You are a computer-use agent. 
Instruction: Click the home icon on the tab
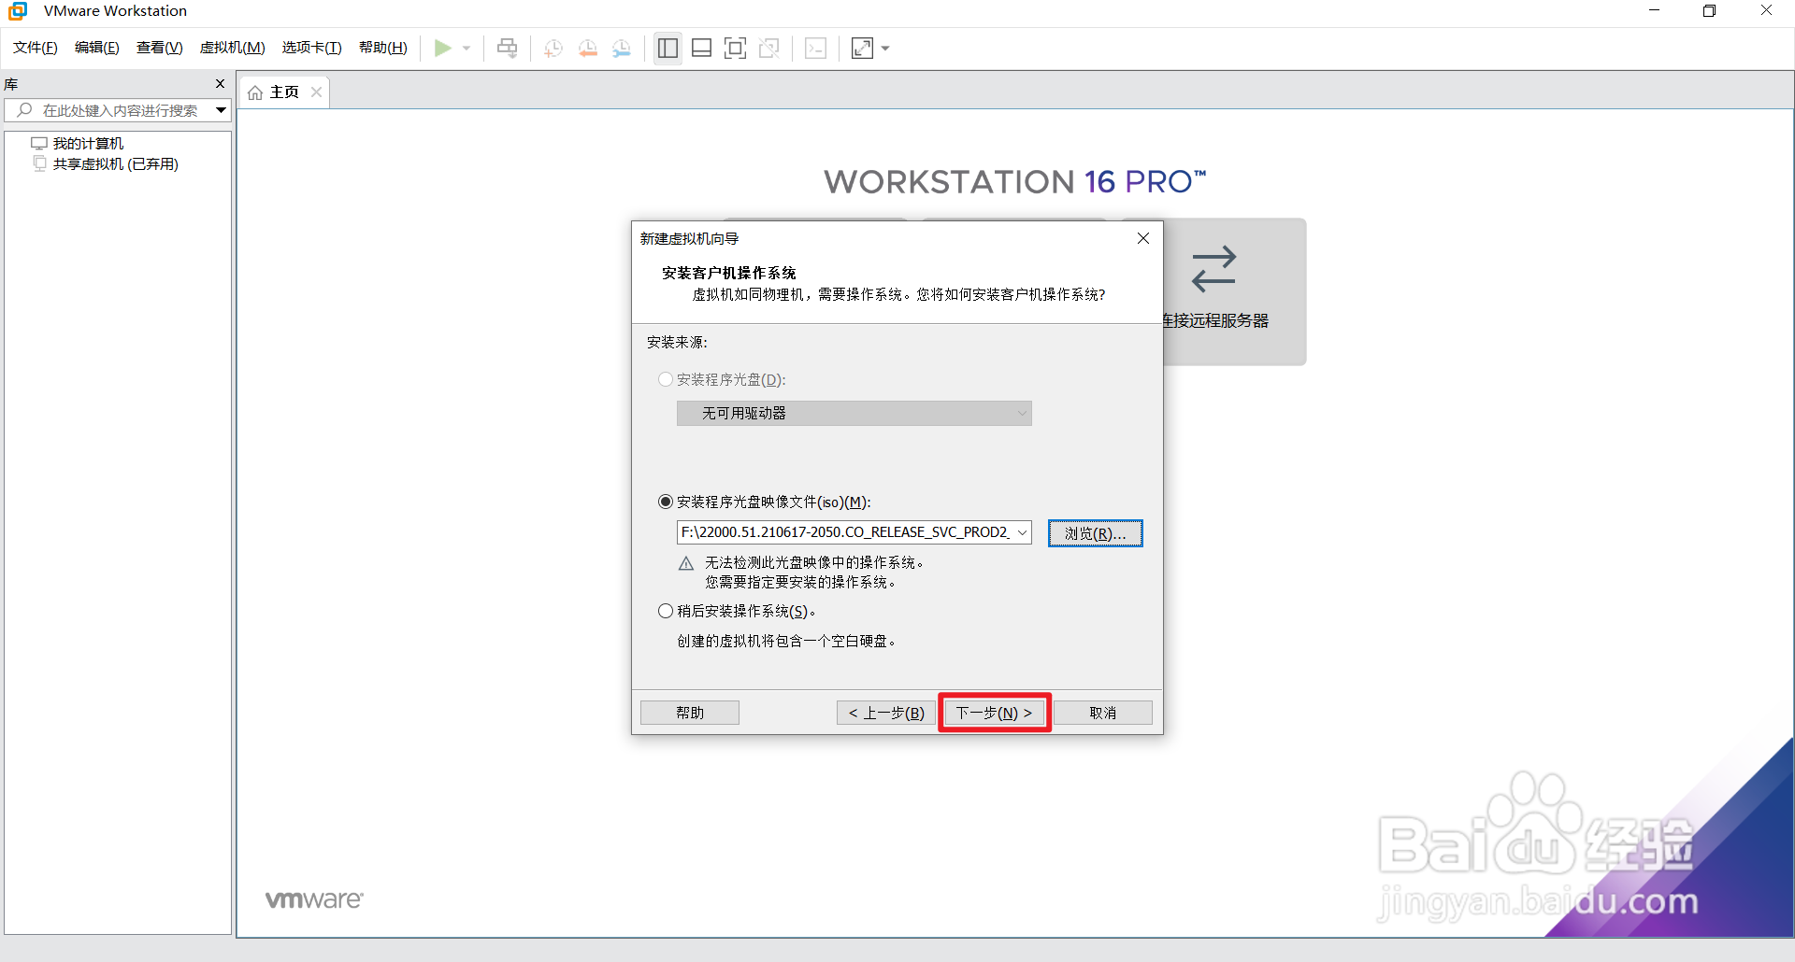pyautogui.click(x=255, y=92)
